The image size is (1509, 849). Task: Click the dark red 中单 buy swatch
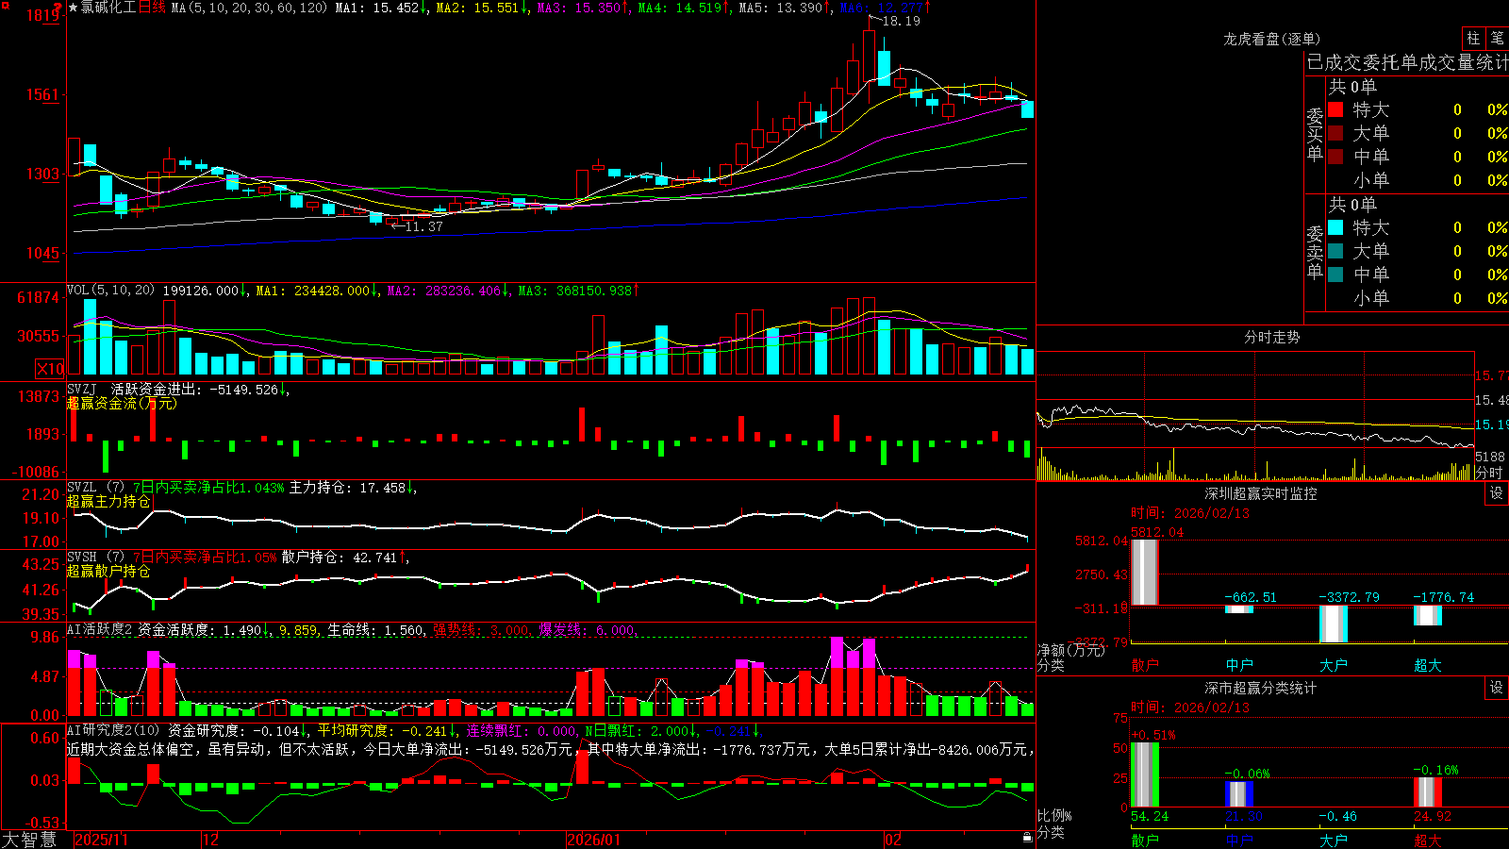tap(1335, 156)
